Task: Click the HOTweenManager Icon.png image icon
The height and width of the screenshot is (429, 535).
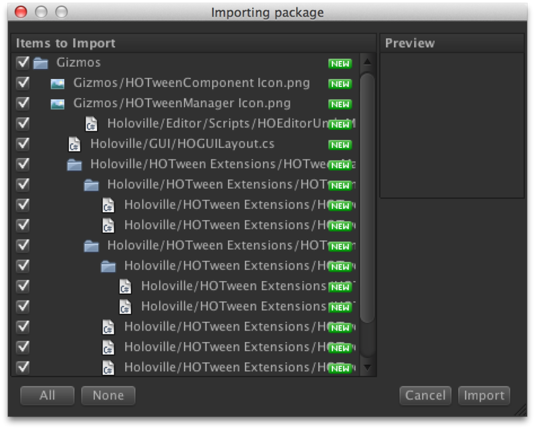Action: [x=58, y=104]
